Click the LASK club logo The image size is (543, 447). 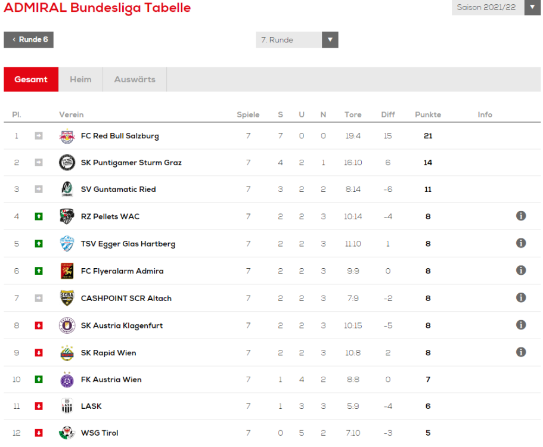coord(67,406)
